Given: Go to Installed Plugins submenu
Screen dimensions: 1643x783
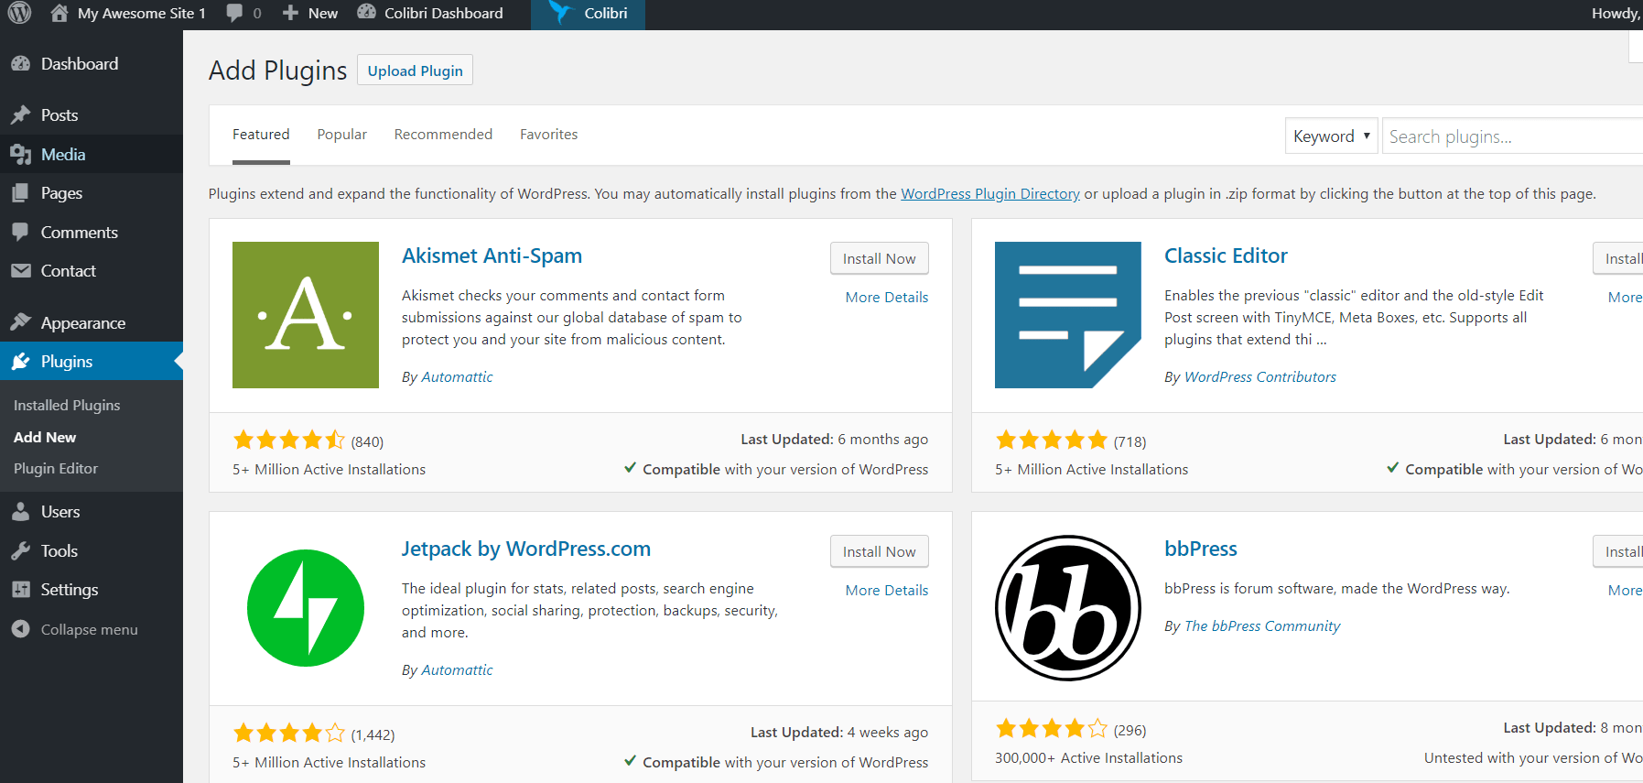Looking at the screenshot, I should 67,406.
